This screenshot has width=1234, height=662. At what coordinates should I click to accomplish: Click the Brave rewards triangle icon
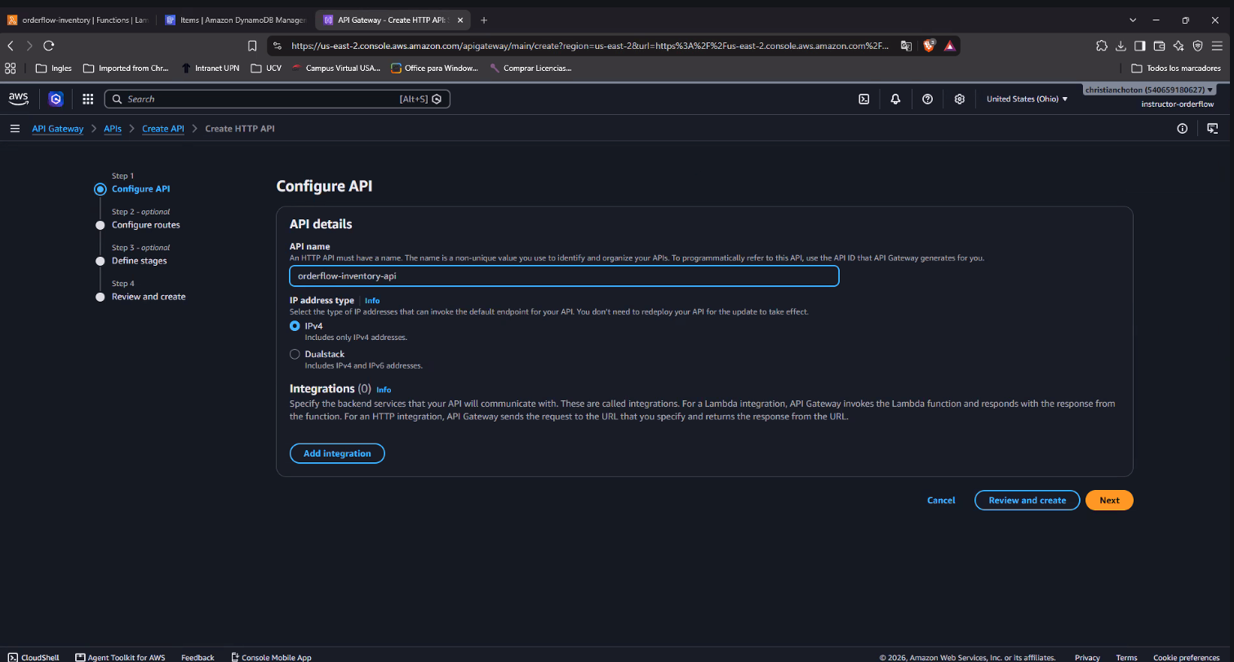pos(950,46)
